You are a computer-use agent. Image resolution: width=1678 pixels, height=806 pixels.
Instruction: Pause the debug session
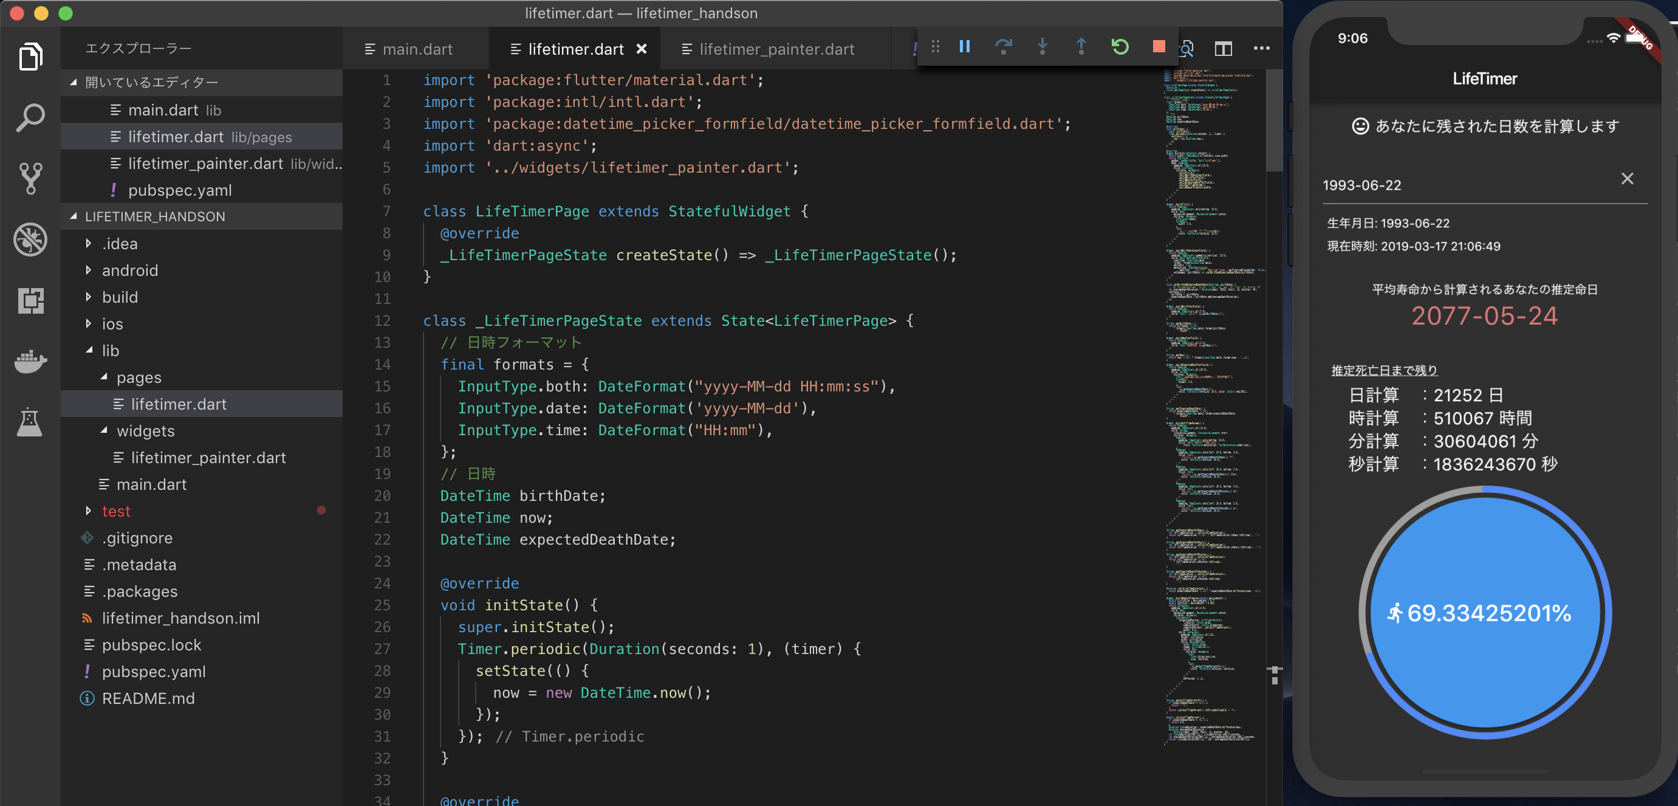tap(965, 47)
